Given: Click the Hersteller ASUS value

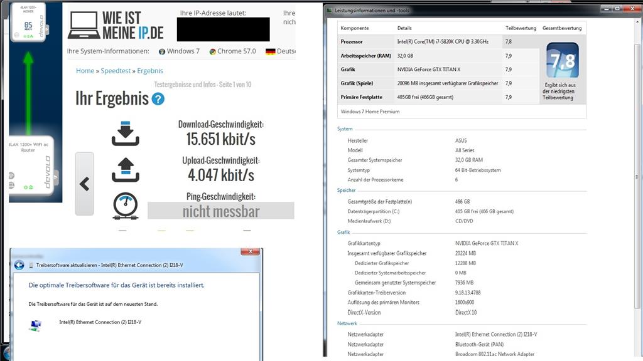Looking at the screenshot, I should pos(461,140).
